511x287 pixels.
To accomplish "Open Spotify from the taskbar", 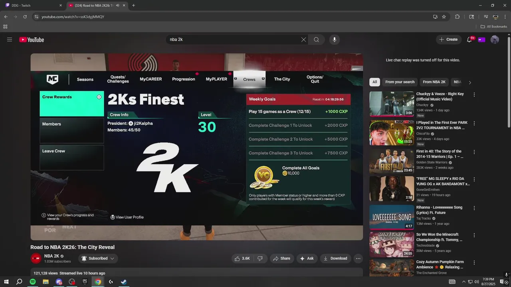I will [33, 282].
